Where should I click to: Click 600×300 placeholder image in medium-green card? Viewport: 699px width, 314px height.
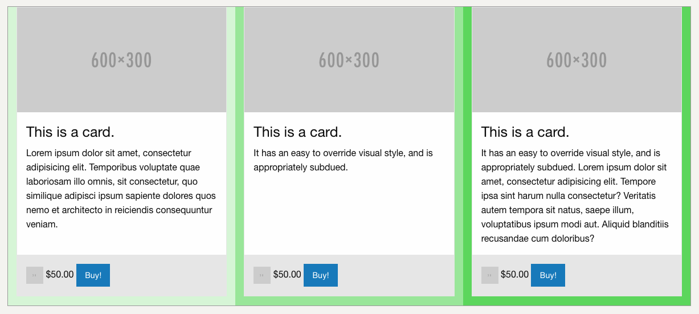(x=349, y=60)
